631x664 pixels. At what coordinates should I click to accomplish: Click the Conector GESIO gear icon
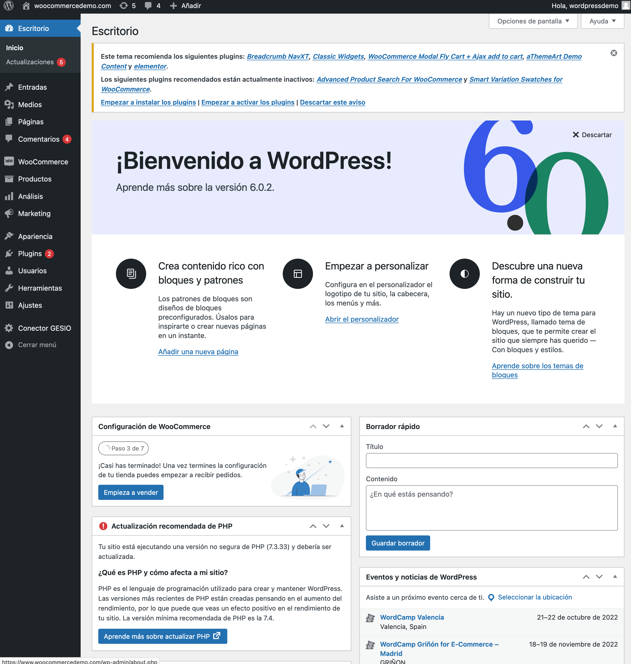[9, 328]
